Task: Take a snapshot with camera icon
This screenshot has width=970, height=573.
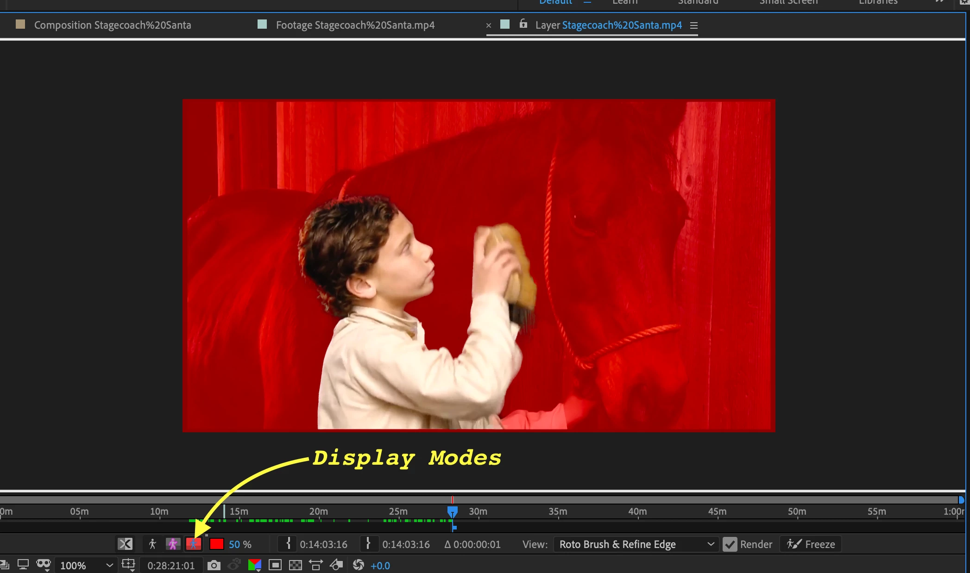Action: [214, 565]
